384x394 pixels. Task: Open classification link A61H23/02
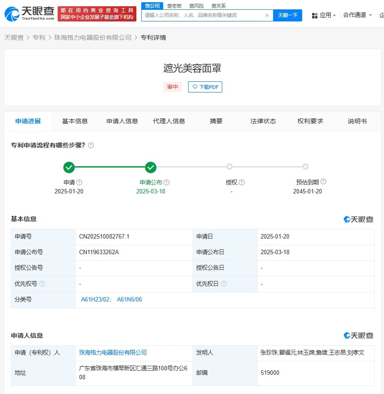tap(95, 300)
